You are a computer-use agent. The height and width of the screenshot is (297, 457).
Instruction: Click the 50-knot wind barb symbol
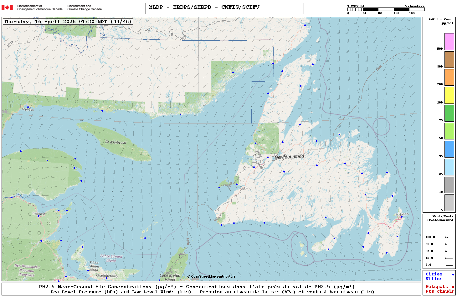click(x=449, y=244)
